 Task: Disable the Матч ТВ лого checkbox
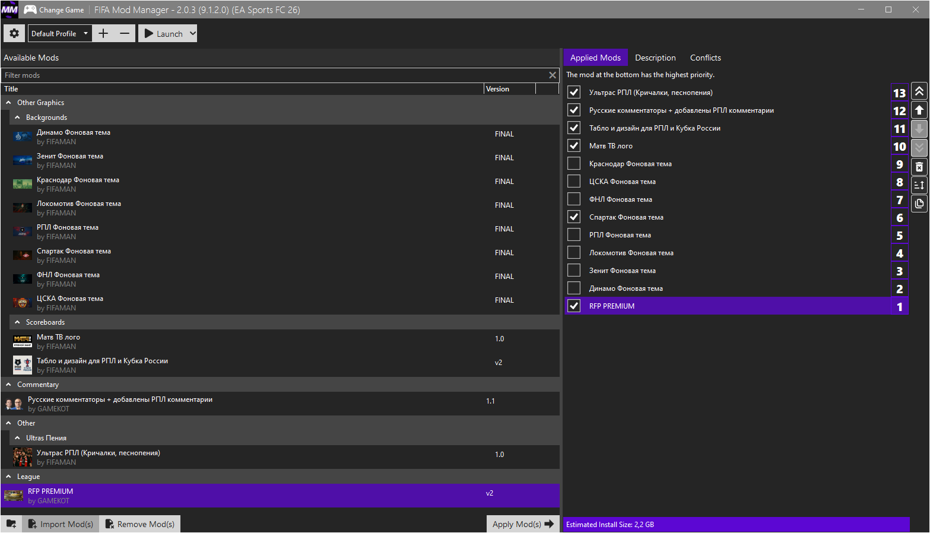[x=574, y=146]
